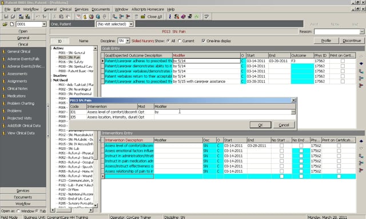Click Cancel in the P013 SN: Pain dialog
Screen dimensions: 366x219
pos(284,125)
